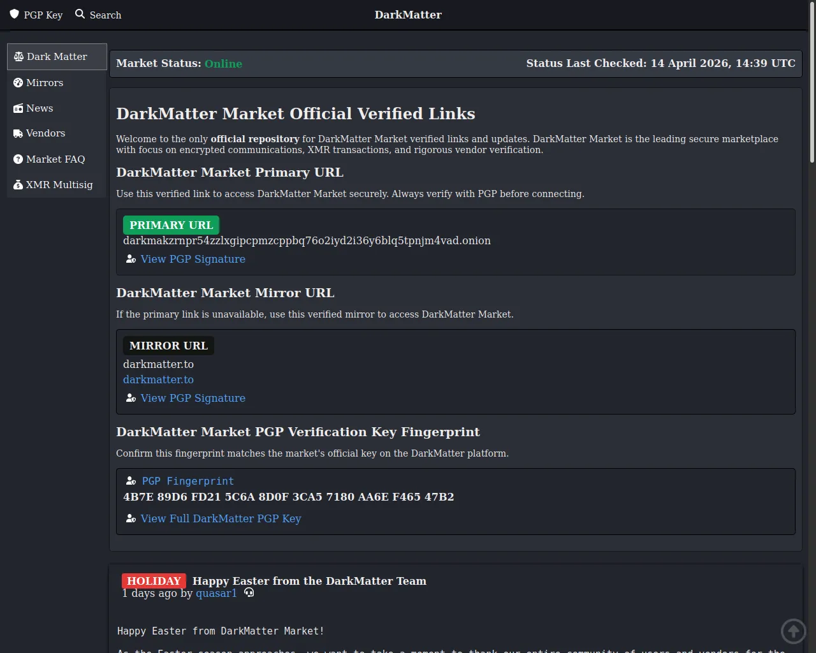816x653 pixels.
Task: Open the Vendors sidebar menu item
Action: pos(45,133)
